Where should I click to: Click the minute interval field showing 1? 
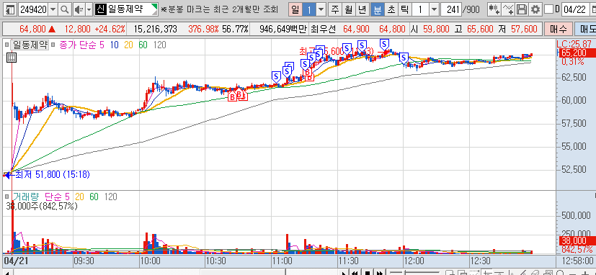pos(421,9)
